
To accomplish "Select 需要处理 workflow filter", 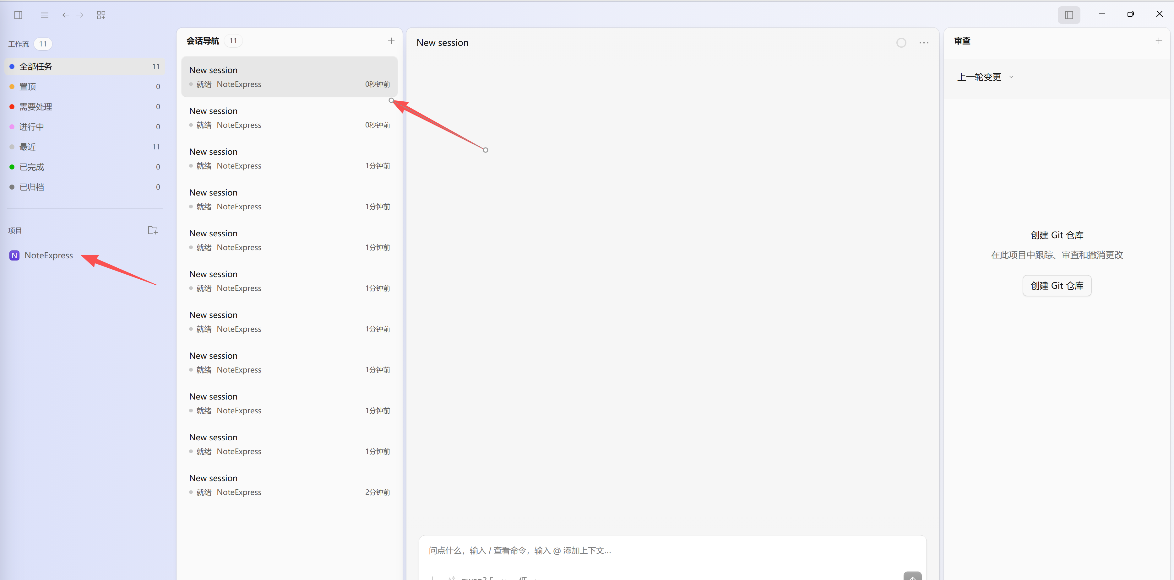I will 85,106.
